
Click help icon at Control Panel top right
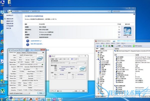[x=134, y=14]
